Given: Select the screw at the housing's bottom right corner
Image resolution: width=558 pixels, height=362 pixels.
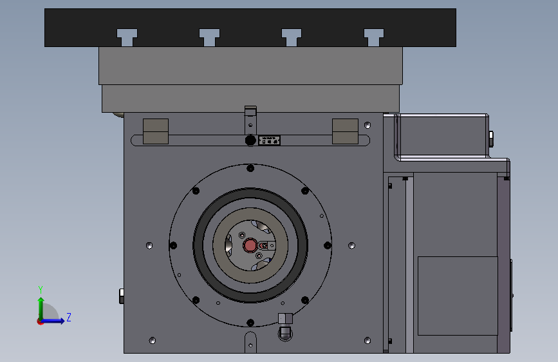Looking at the screenshot, I should 367,341.
